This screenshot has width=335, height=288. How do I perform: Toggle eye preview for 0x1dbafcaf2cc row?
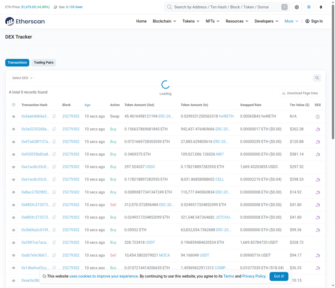pos(14,268)
